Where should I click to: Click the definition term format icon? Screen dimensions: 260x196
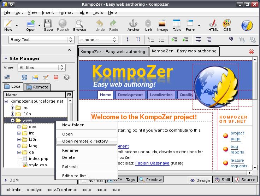[x=198, y=40]
